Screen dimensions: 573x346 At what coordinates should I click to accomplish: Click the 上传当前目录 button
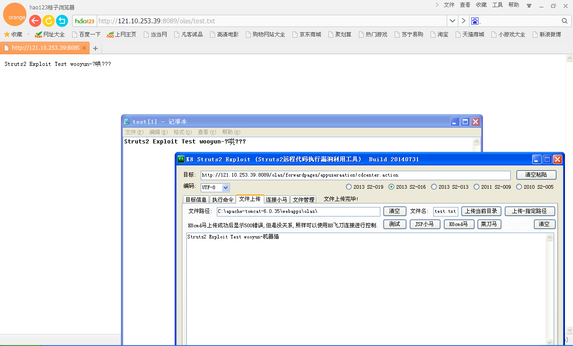click(x=481, y=211)
